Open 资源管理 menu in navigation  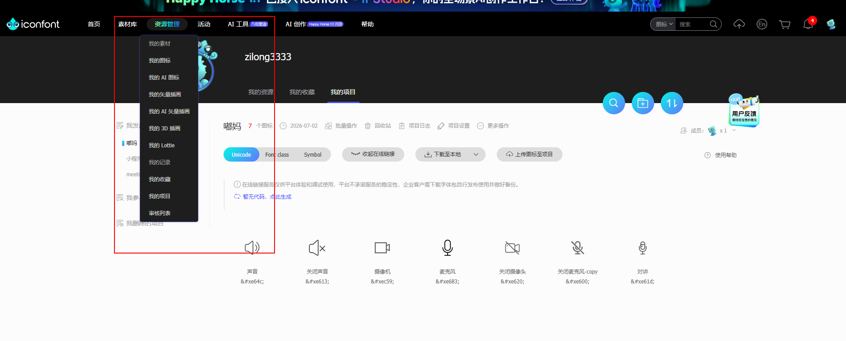(x=167, y=24)
